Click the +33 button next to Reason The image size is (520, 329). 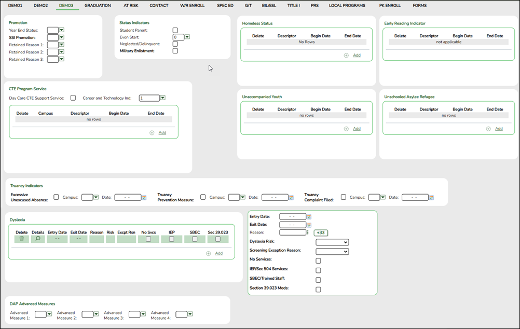(x=320, y=233)
